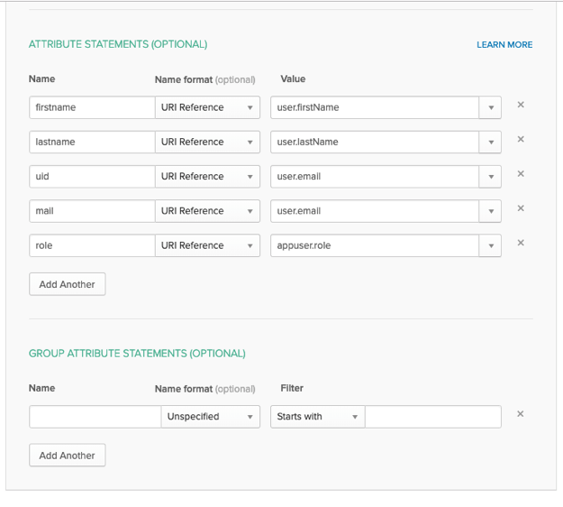Expand value options arrow in uid row
Viewport: 563px width, 507px height.
point(490,176)
